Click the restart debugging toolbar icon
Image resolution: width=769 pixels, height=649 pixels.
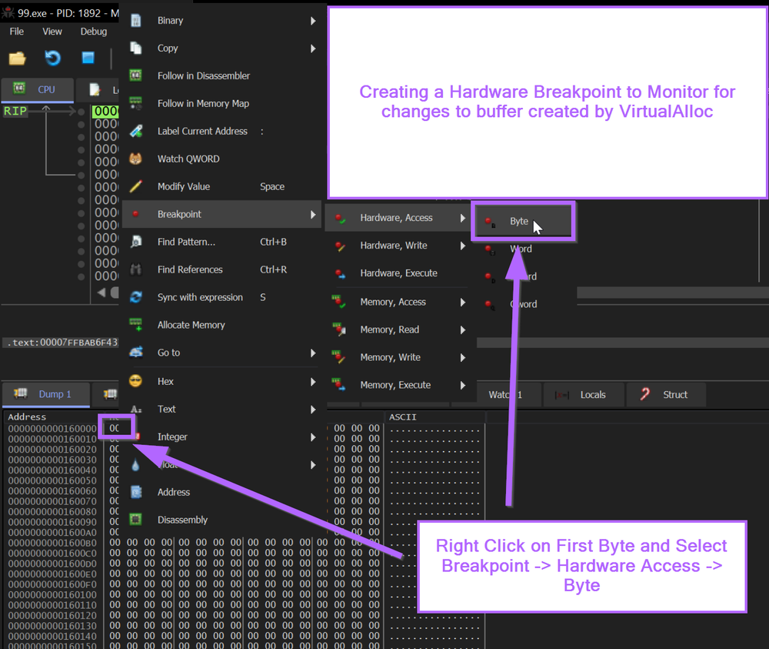pyautogui.click(x=52, y=59)
